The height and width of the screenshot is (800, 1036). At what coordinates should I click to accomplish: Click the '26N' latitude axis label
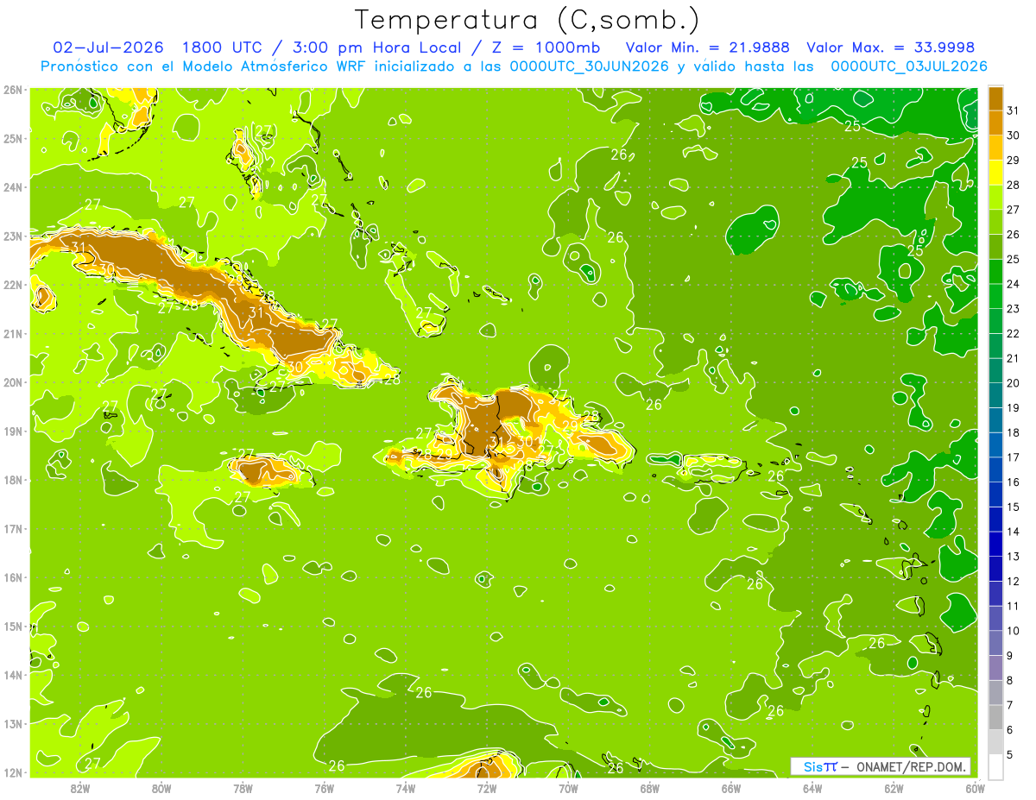tap(13, 90)
